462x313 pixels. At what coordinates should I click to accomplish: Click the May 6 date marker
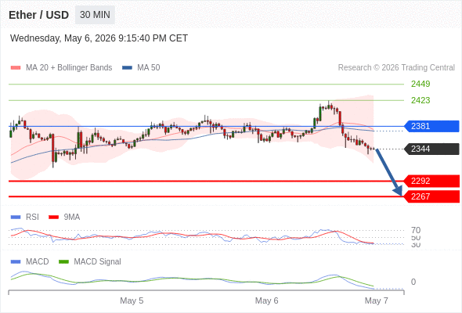(x=267, y=300)
